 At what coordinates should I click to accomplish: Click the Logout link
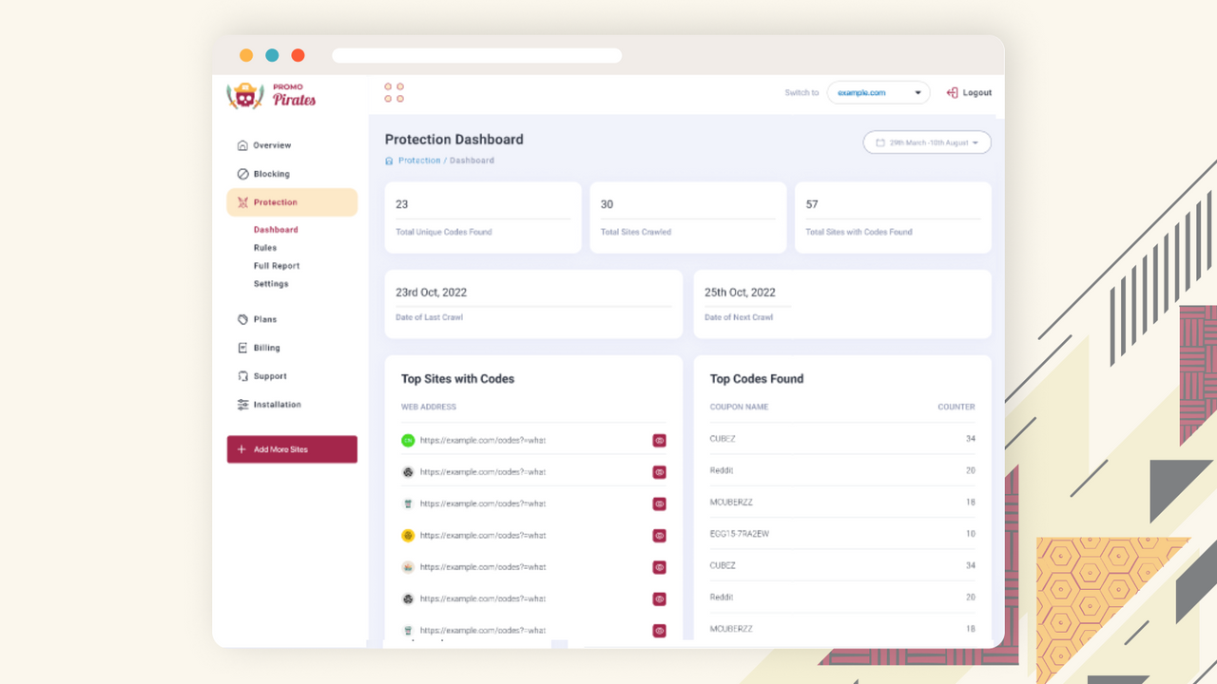[x=976, y=92]
